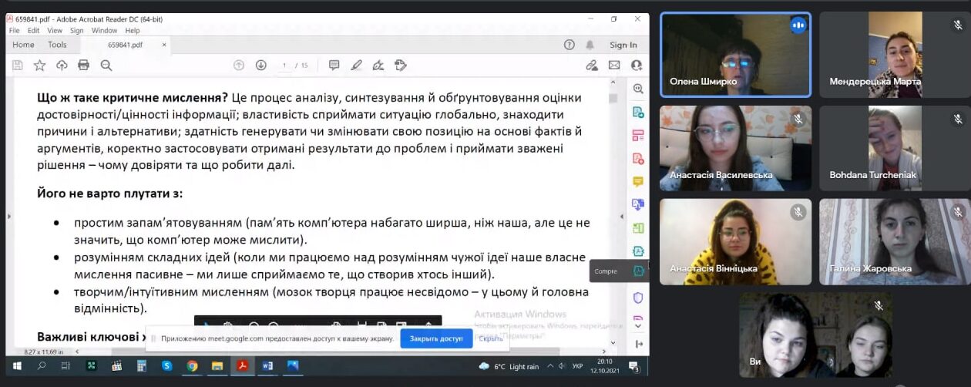Switch to the Tools tab
Image resolution: width=971 pixels, height=387 pixels.
tap(57, 45)
